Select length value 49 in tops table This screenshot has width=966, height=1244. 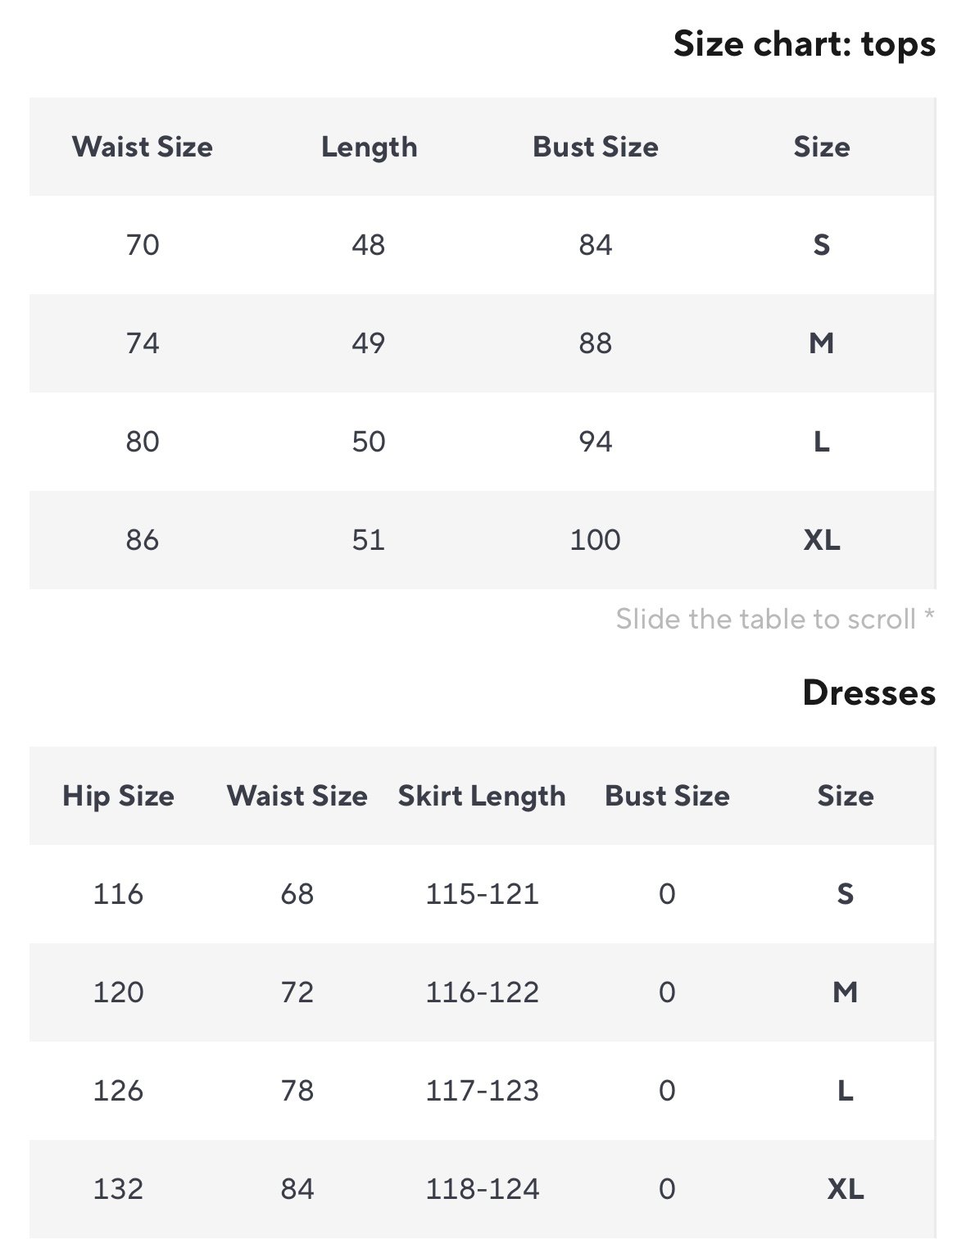click(369, 343)
